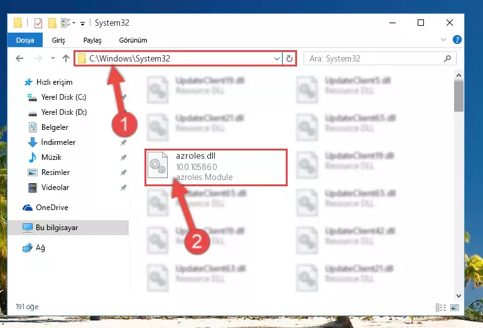This screenshot has height=328, width=483.
Task: Switch to the Giriş ribbon tab
Action: tap(58, 40)
